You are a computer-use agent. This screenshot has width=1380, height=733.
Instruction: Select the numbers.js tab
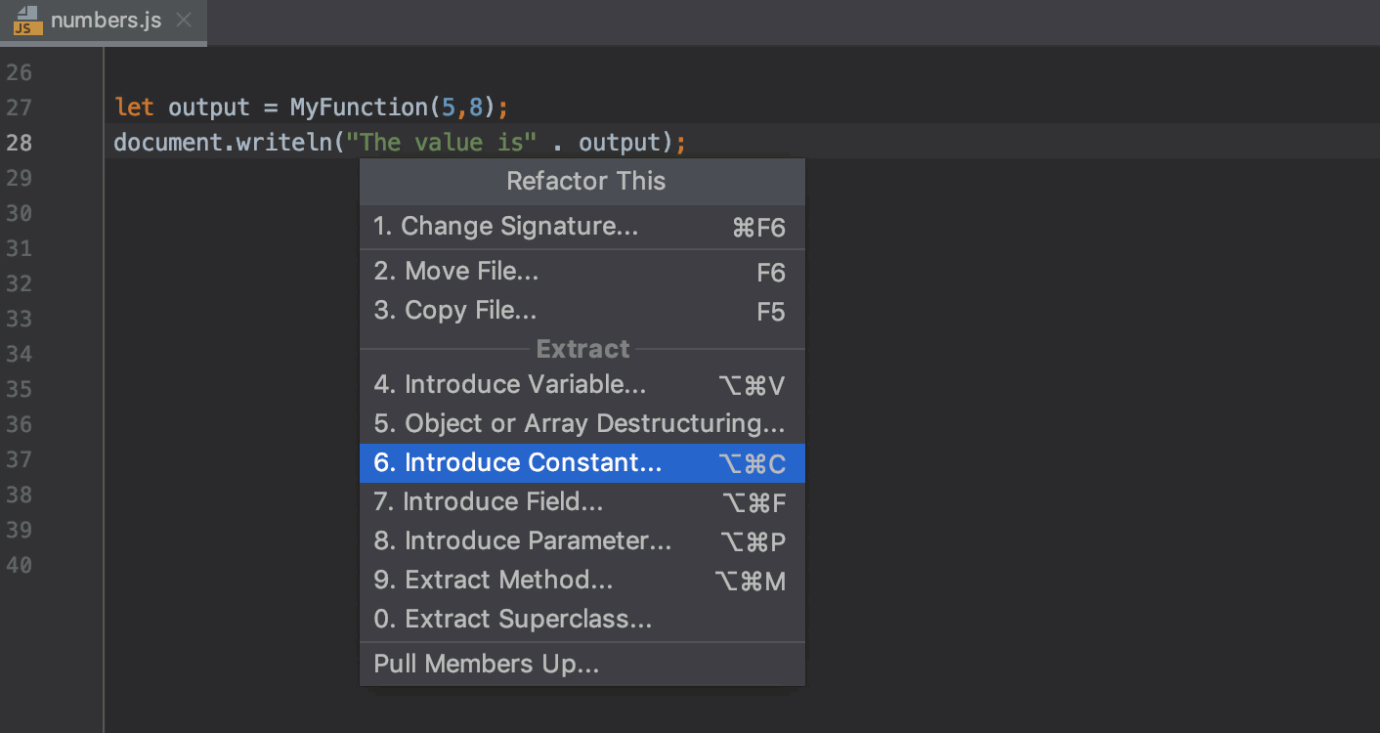click(x=104, y=22)
